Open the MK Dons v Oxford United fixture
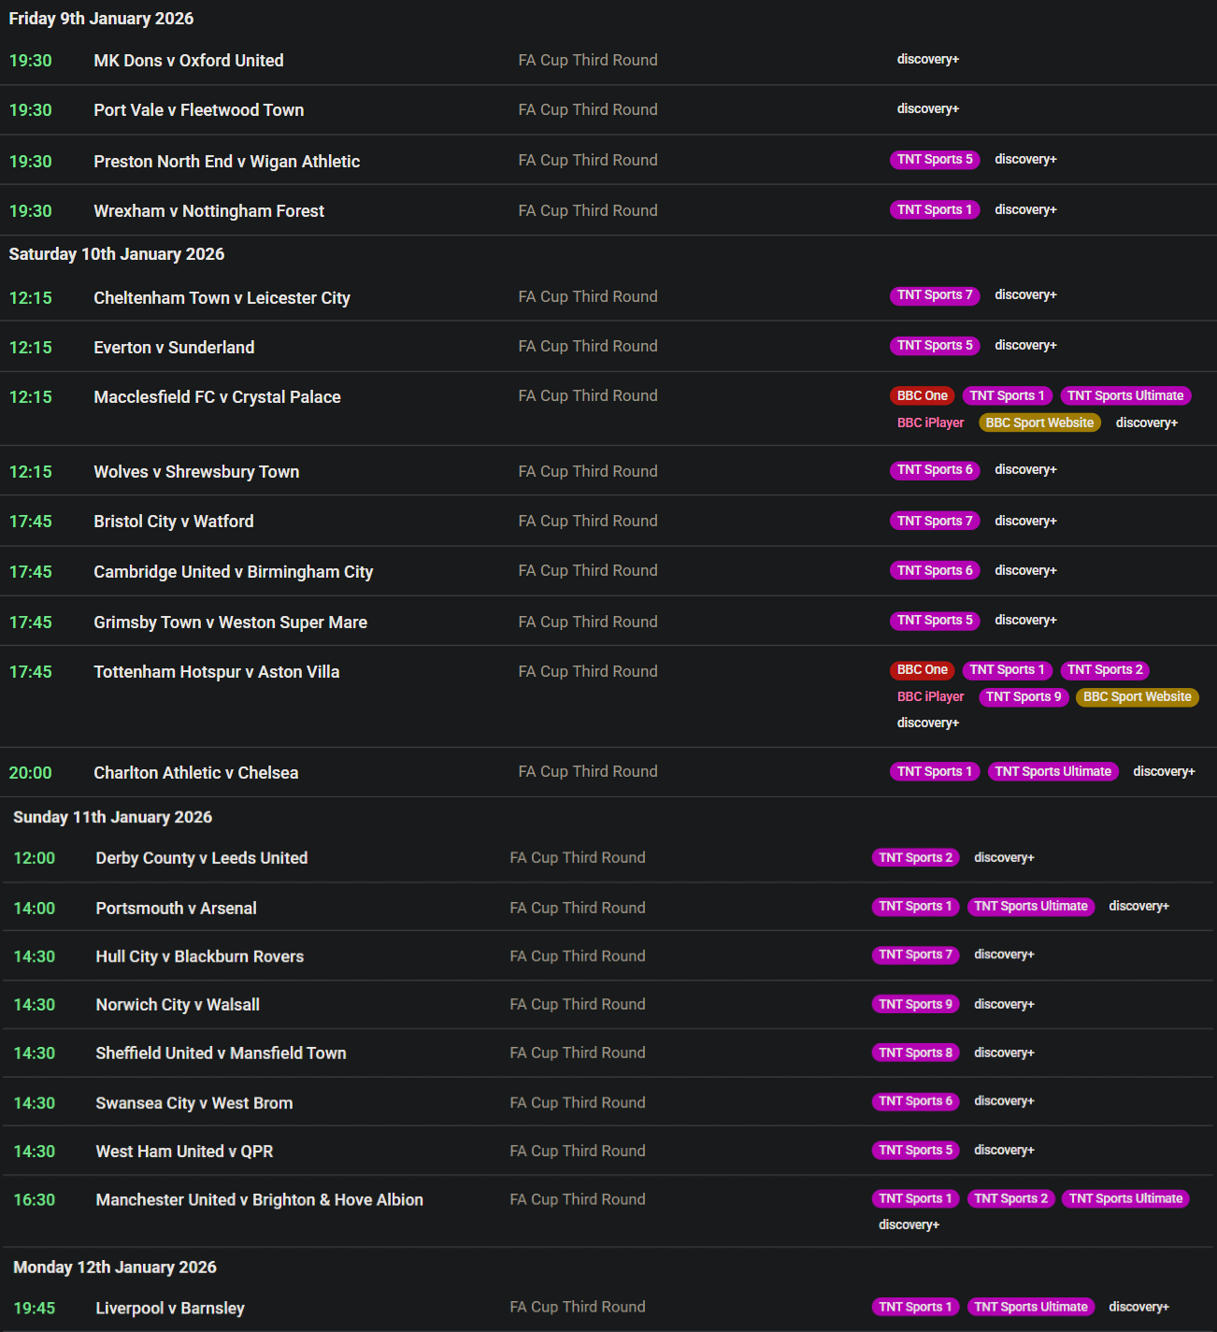The width and height of the screenshot is (1217, 1332). pos(189,61)
